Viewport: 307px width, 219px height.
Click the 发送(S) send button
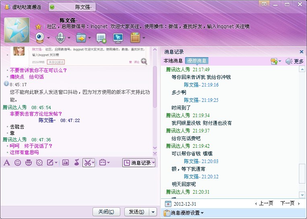137,212
